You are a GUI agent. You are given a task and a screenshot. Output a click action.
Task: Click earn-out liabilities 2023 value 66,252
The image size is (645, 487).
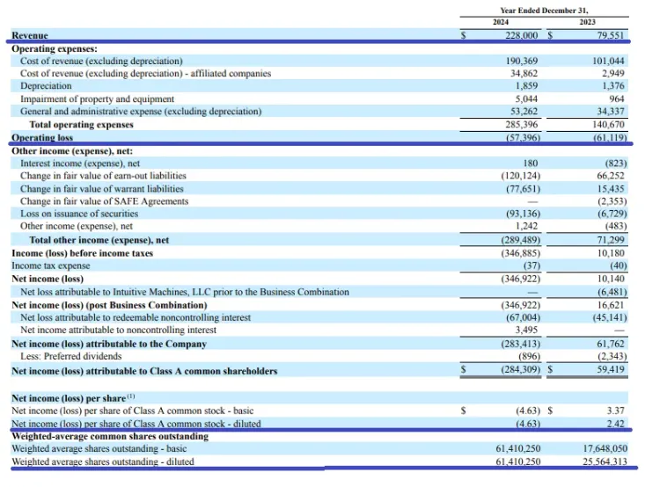coord(611,176)
